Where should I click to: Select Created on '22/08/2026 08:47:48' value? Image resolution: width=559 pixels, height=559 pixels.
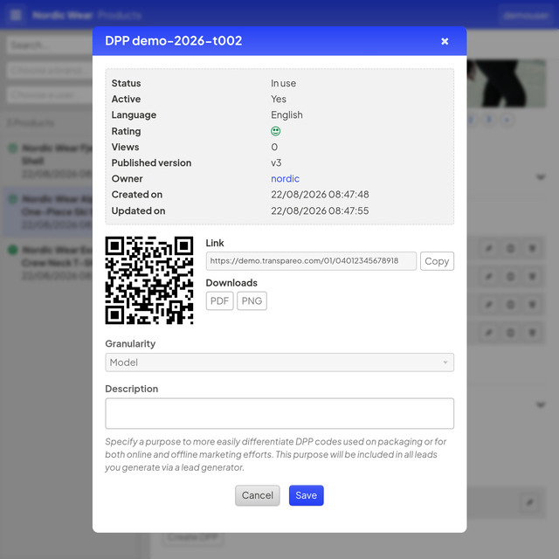click(x=320, y=195)
